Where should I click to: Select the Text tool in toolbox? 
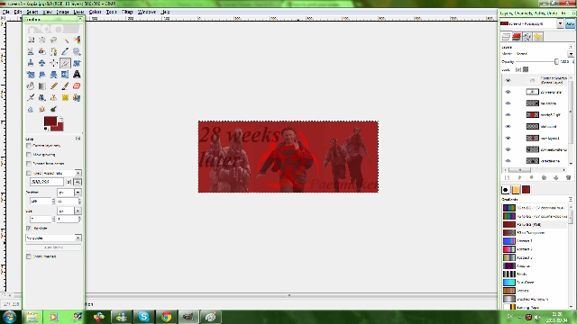tap(77, 74)
